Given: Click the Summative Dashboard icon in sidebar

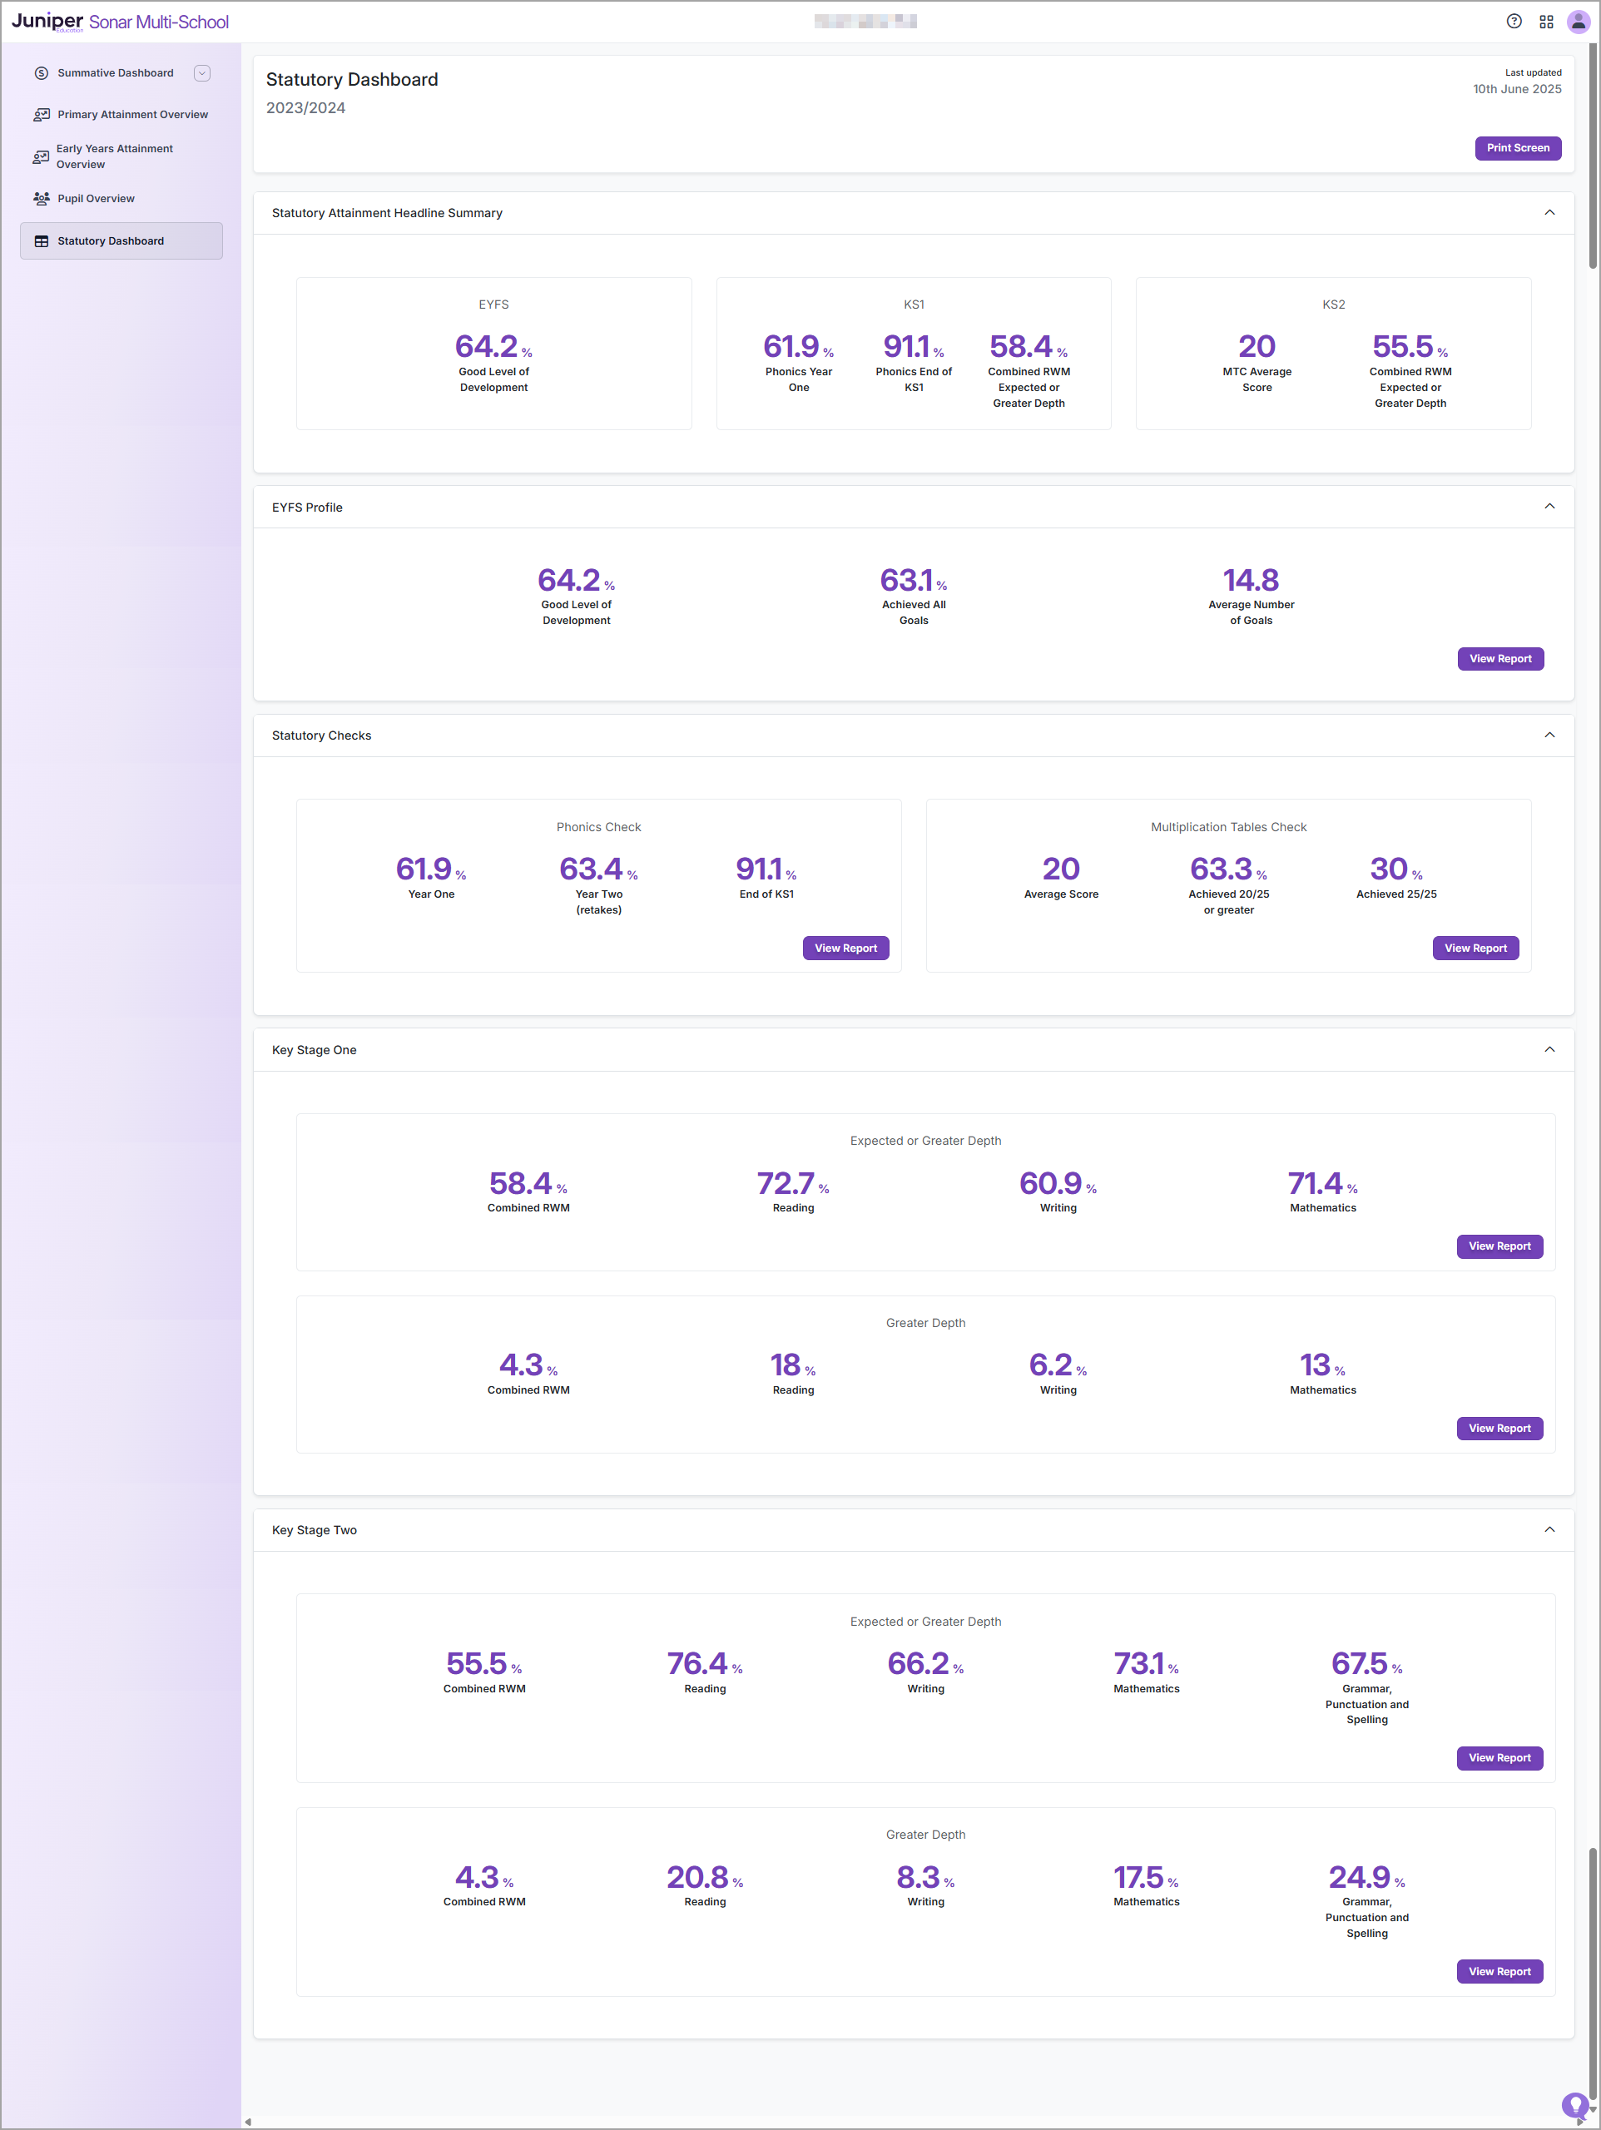Looking at the screenshot, I should pos(42,73).
